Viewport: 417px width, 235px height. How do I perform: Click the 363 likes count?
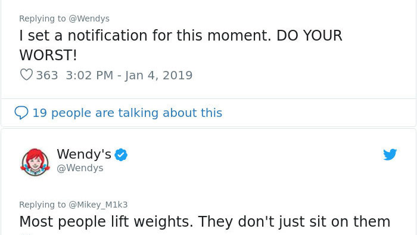point(47,75)
